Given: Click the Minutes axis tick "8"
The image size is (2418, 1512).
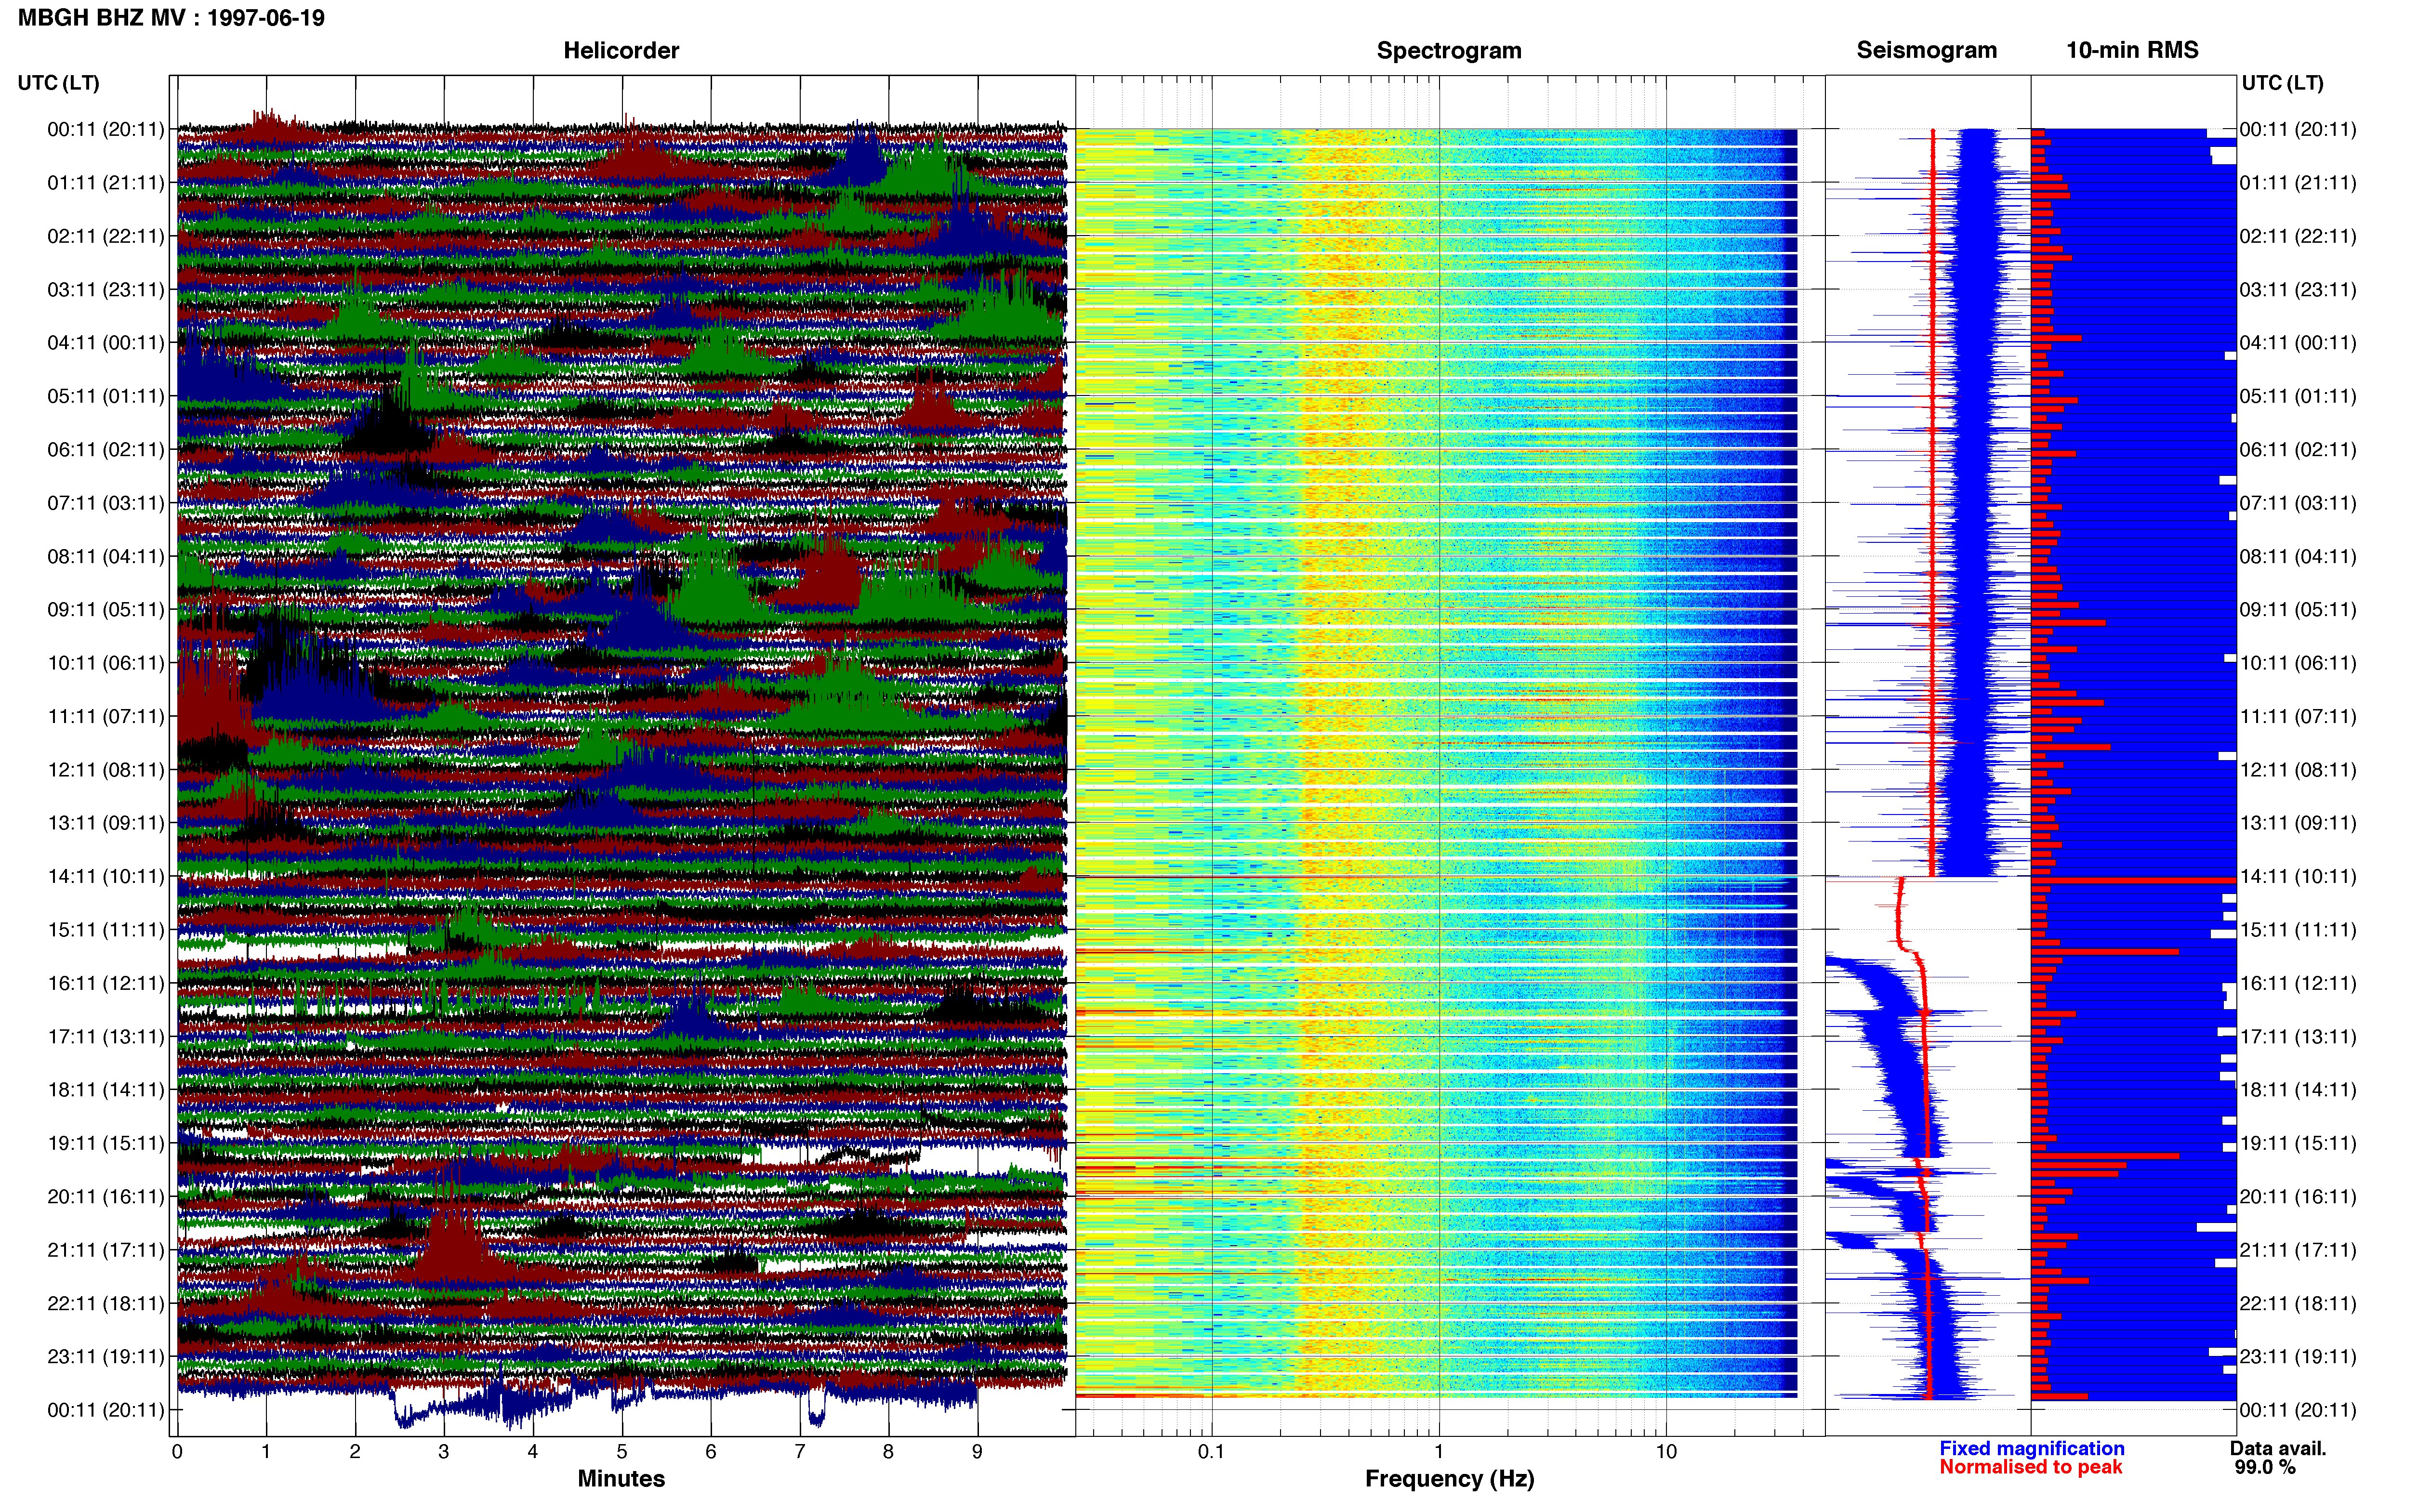Looking at the screenshot, I should click(888, 1451).
